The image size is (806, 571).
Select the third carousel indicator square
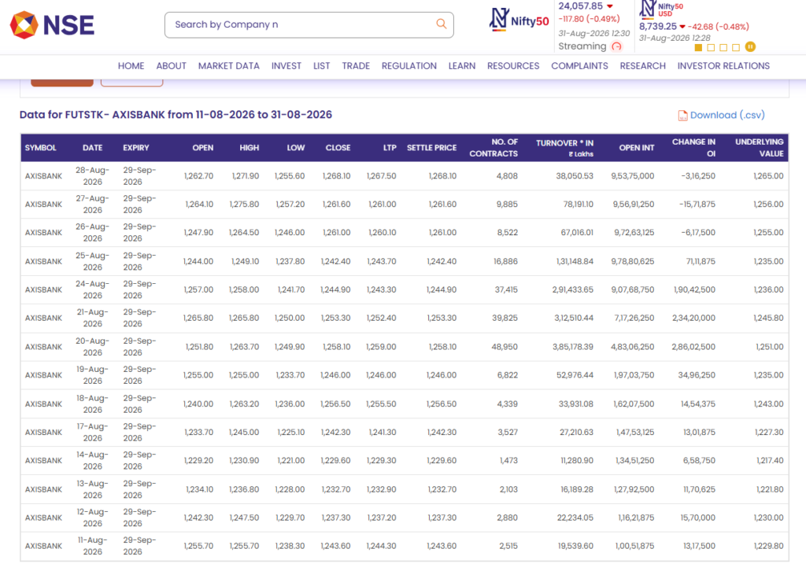coord(723,47)
